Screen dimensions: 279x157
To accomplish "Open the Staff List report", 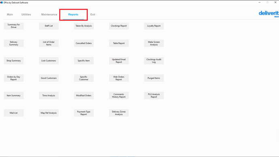I will [49, 26].
